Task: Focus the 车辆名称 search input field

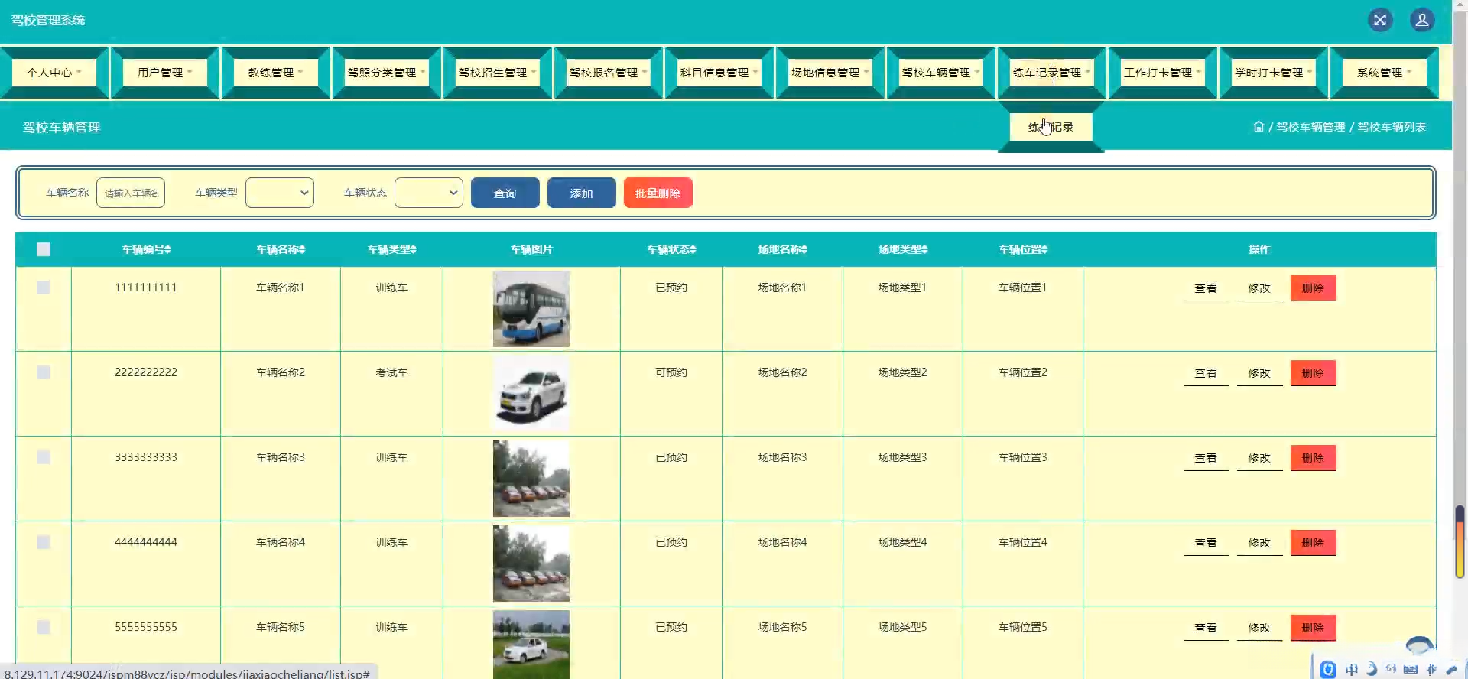Action: coord(131,193)
